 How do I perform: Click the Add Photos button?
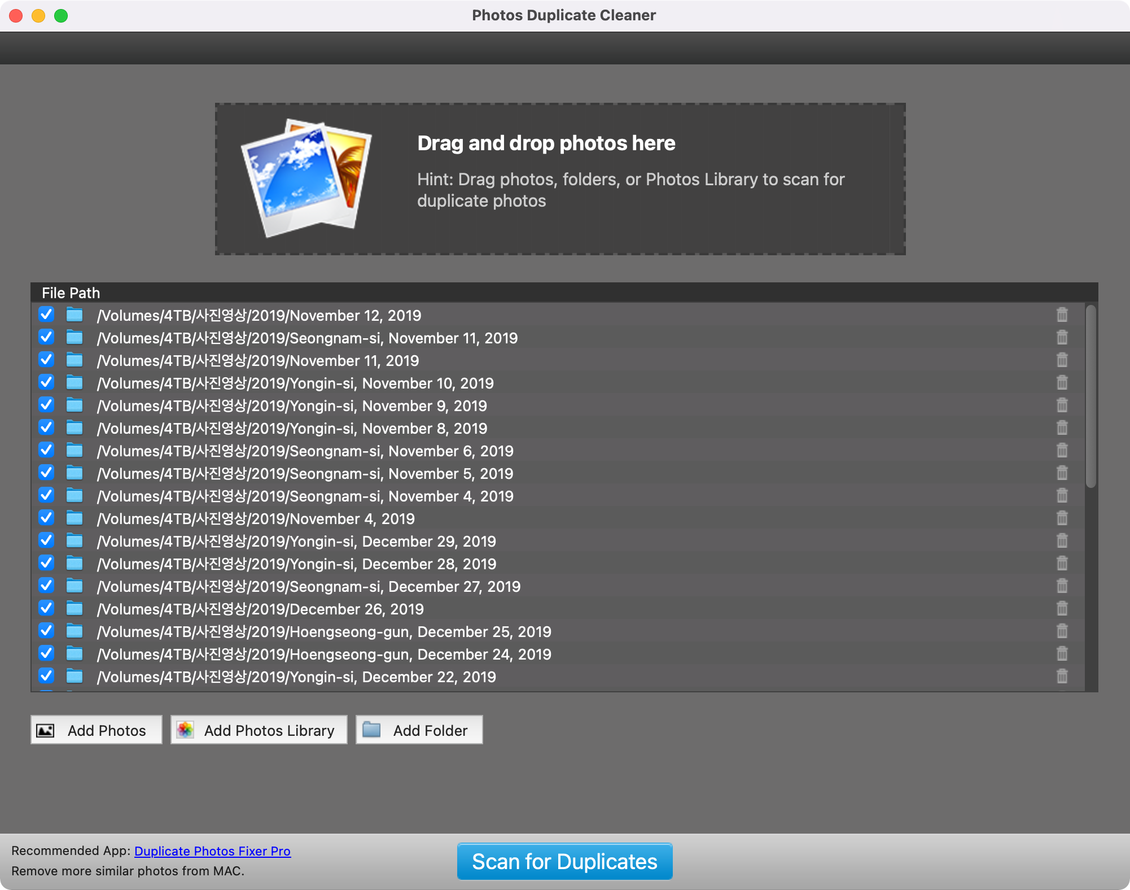pyautogui.click(x=97, y=730)
